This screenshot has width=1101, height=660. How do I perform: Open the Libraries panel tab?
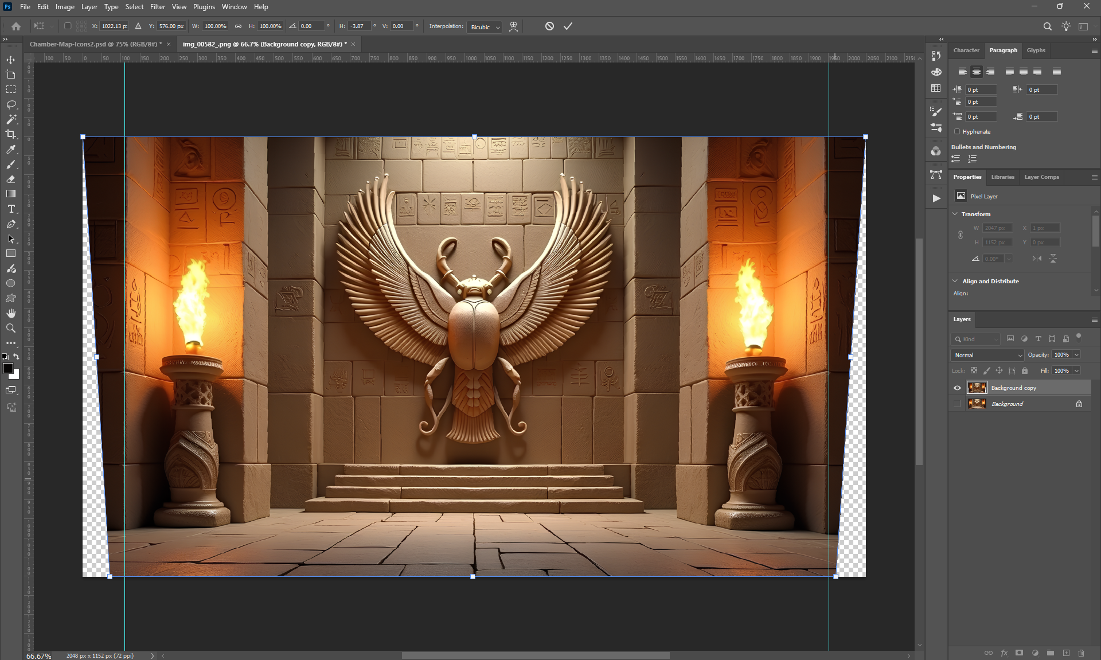(x=1002, y=177)
